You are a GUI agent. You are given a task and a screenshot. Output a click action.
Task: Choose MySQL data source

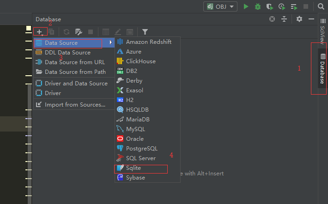point(135,129)
